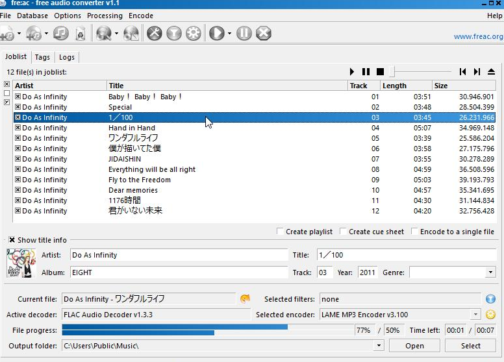The width and height of the screenshot is (504, 362).
Task: Remove selected title music note icon
Action: [61, 33]
